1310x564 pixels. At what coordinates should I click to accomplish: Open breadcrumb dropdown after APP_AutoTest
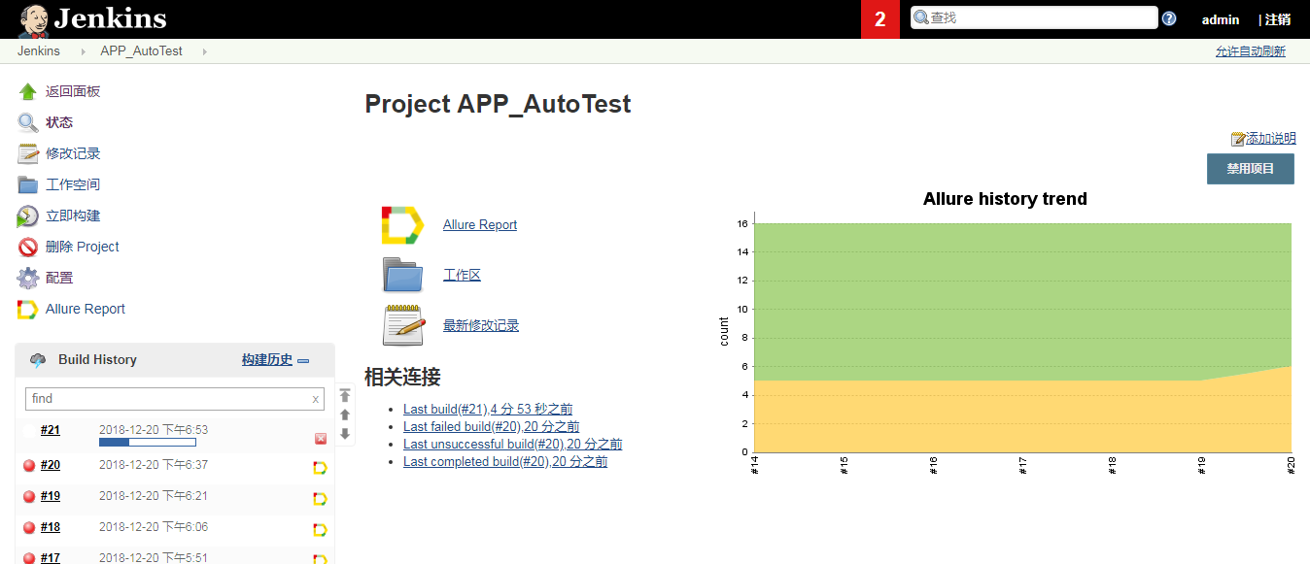click(x=205, y=51)
